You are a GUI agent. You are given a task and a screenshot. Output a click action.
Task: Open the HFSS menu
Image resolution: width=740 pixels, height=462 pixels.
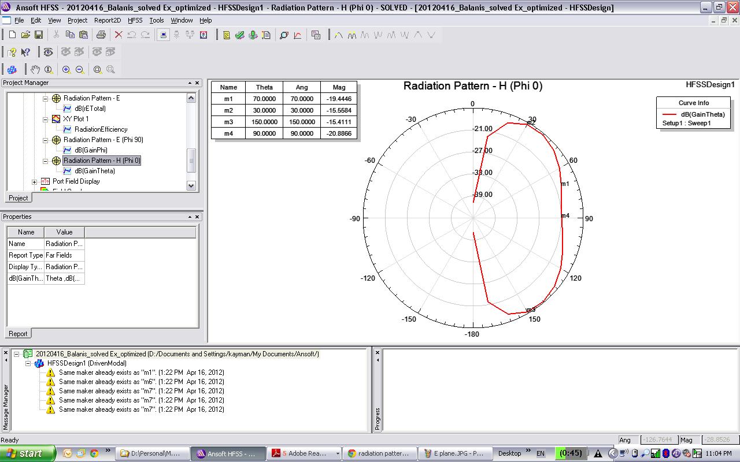click(x=135, y=20)
